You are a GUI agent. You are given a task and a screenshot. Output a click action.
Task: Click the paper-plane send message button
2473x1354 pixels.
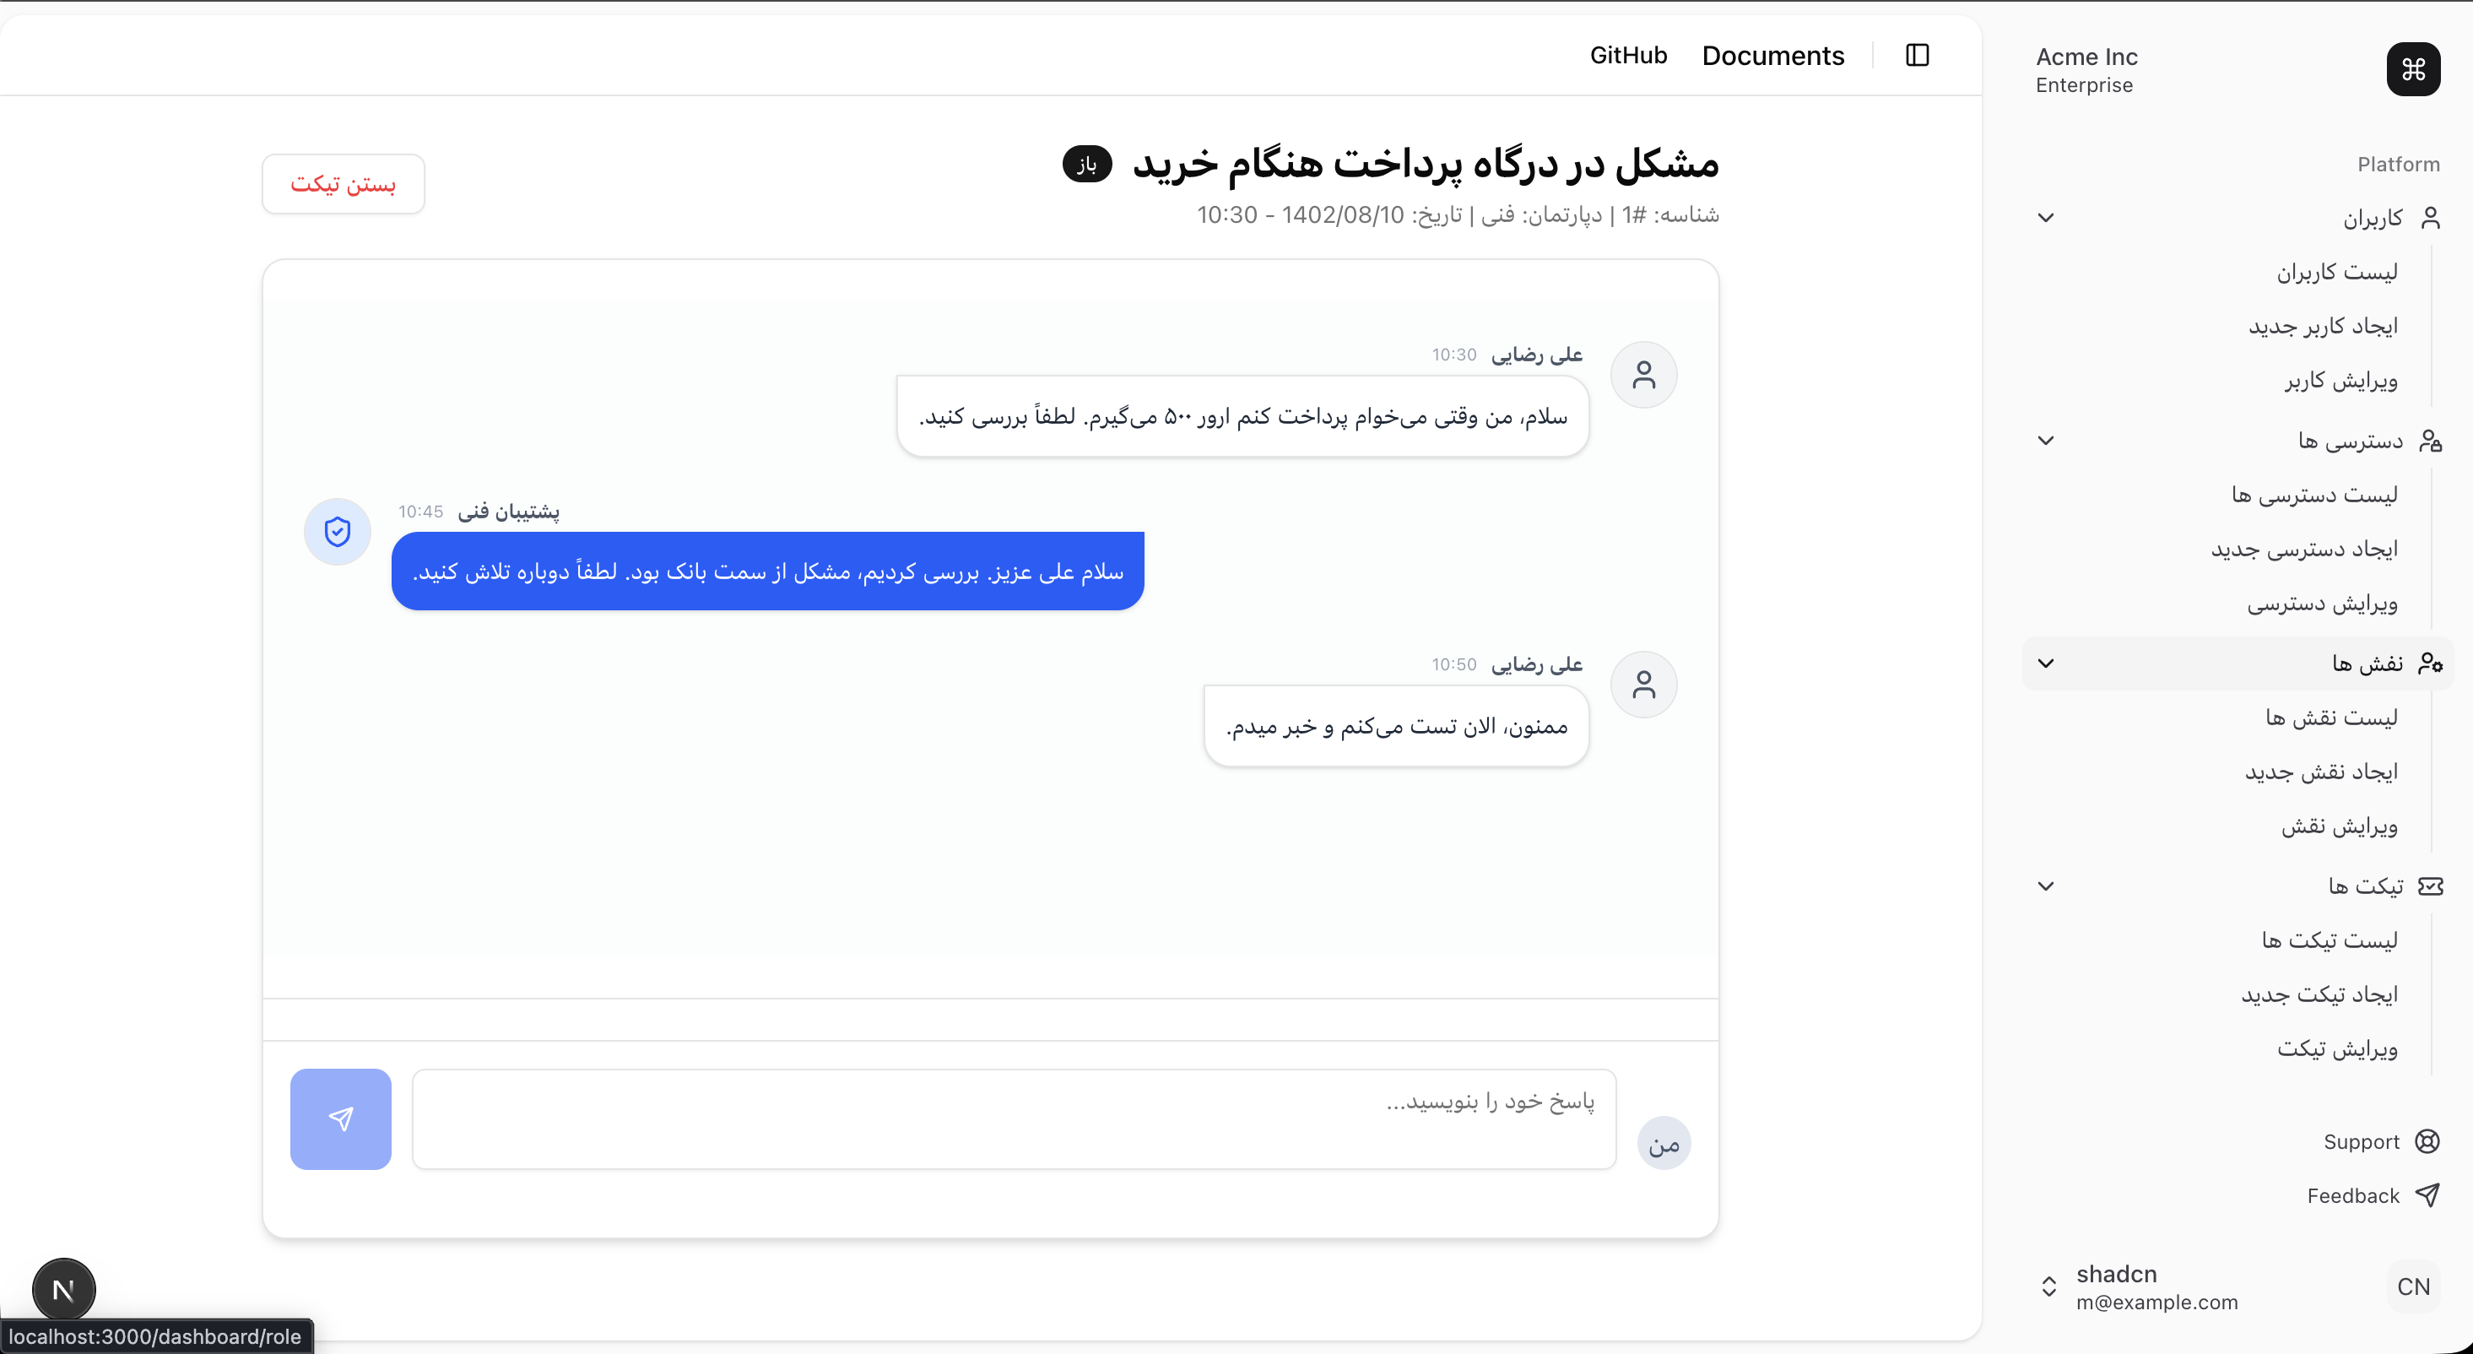point(341,1118)
